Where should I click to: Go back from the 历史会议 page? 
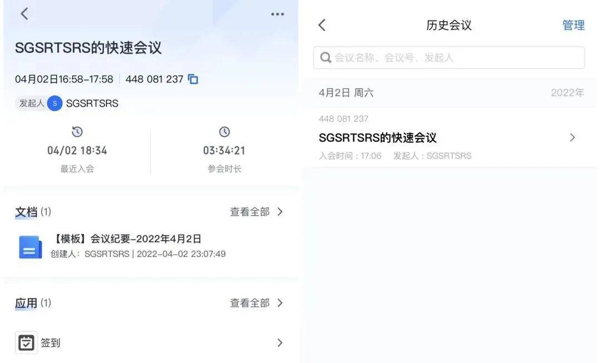(322, 25)
